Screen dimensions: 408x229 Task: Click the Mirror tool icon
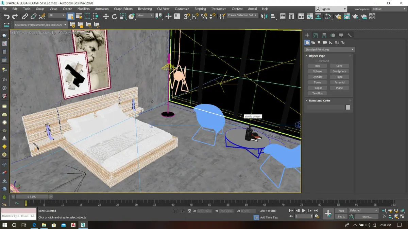coord(264,16)
